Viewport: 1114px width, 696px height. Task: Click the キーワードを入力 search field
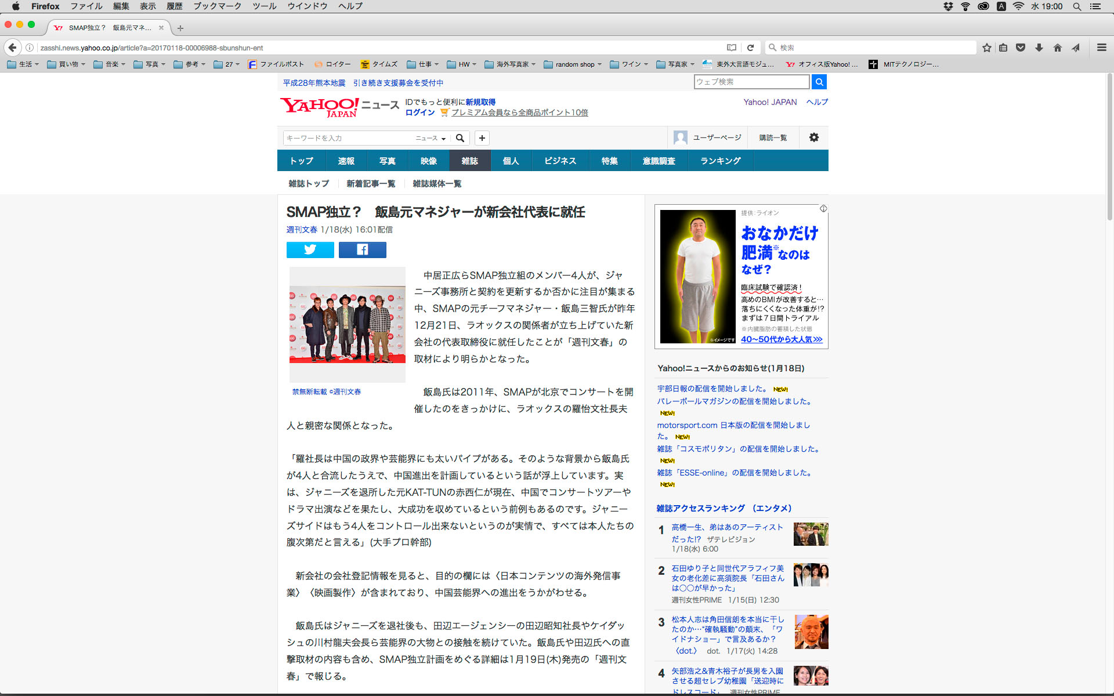tap(348, 138)
